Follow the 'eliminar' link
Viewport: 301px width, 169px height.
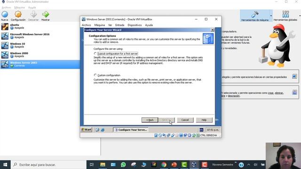pos(279,93)
